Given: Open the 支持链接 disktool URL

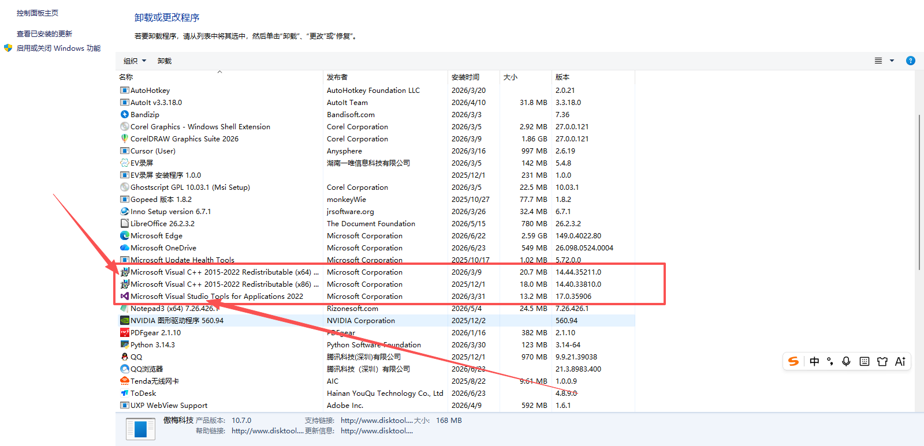Looking at the screenshot, I should tap(377, 420).
